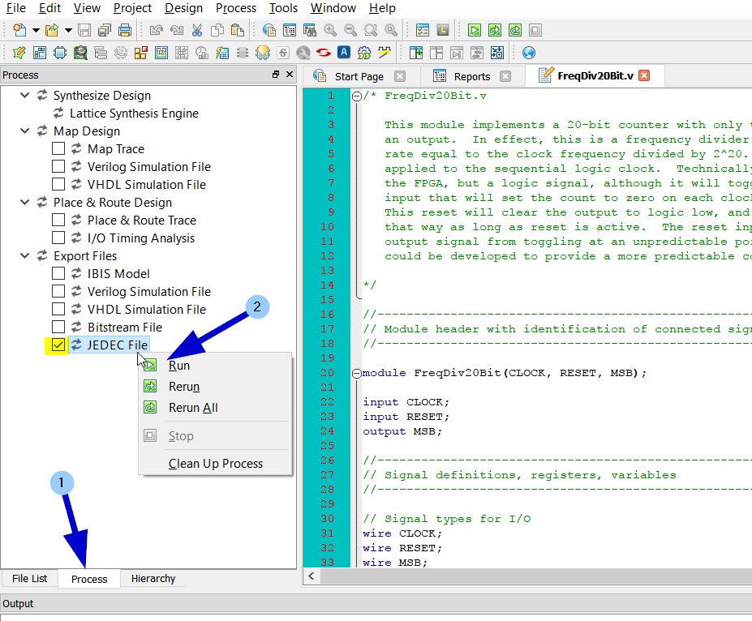Click the Programmer download arrow icon
Image resolution: width=752 pixels, height=621 pixels.
(x=263, y=53)
